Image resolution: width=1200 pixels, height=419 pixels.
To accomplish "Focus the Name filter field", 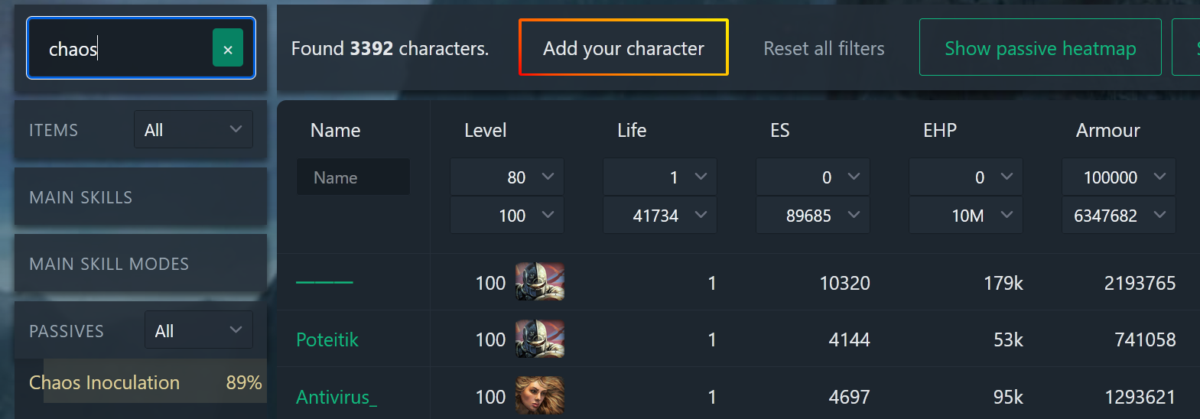I will click(x=353, y=177).
